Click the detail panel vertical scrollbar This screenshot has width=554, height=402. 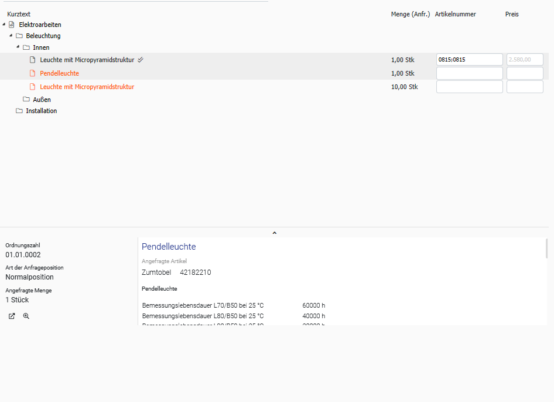tap(547, 248)
